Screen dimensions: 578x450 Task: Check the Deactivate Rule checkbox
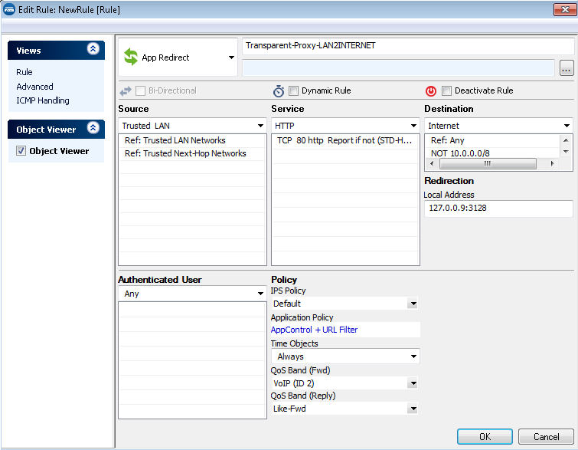coord(446,90)
